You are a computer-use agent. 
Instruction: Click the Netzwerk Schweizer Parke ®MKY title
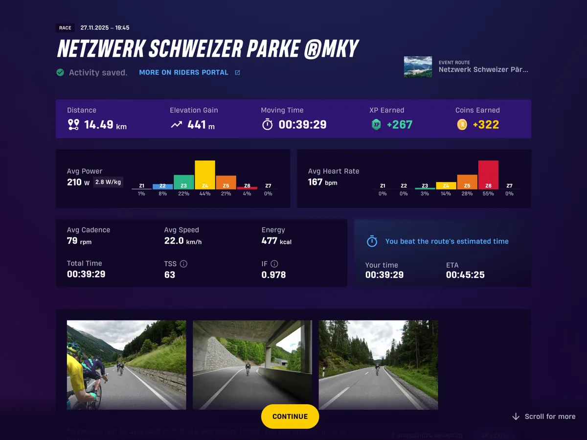(x=208, y=49)
